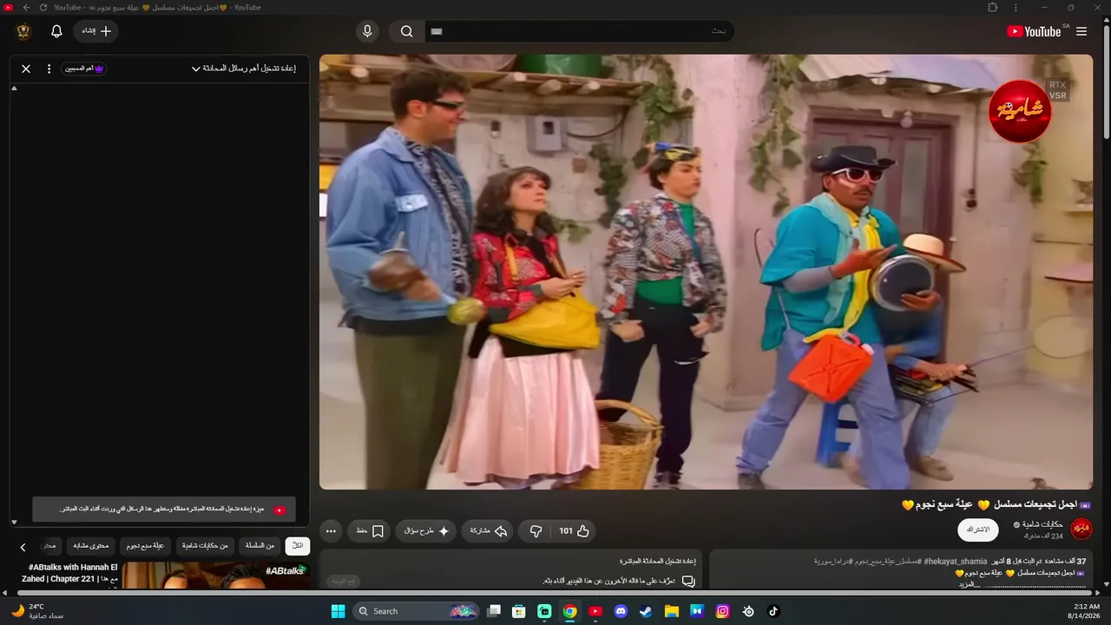This screenshot has height=625, width=1111.
Task: Click the طرح سؤال ask button
Action: [427, 530]
